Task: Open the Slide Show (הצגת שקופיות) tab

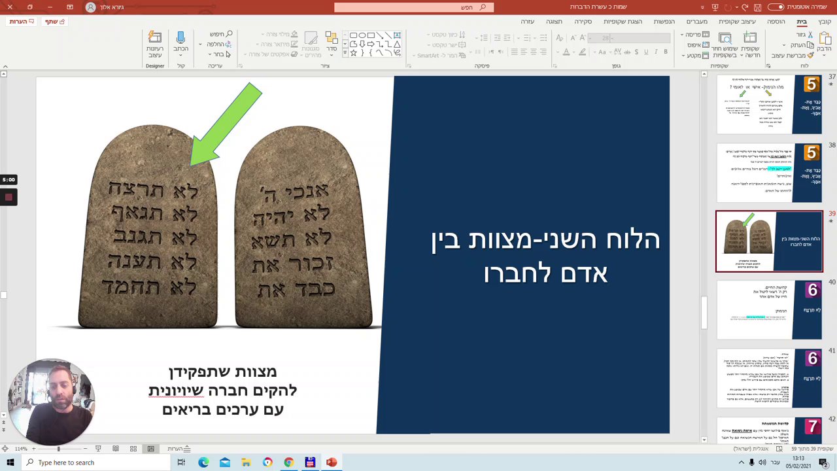Action: 623,22
